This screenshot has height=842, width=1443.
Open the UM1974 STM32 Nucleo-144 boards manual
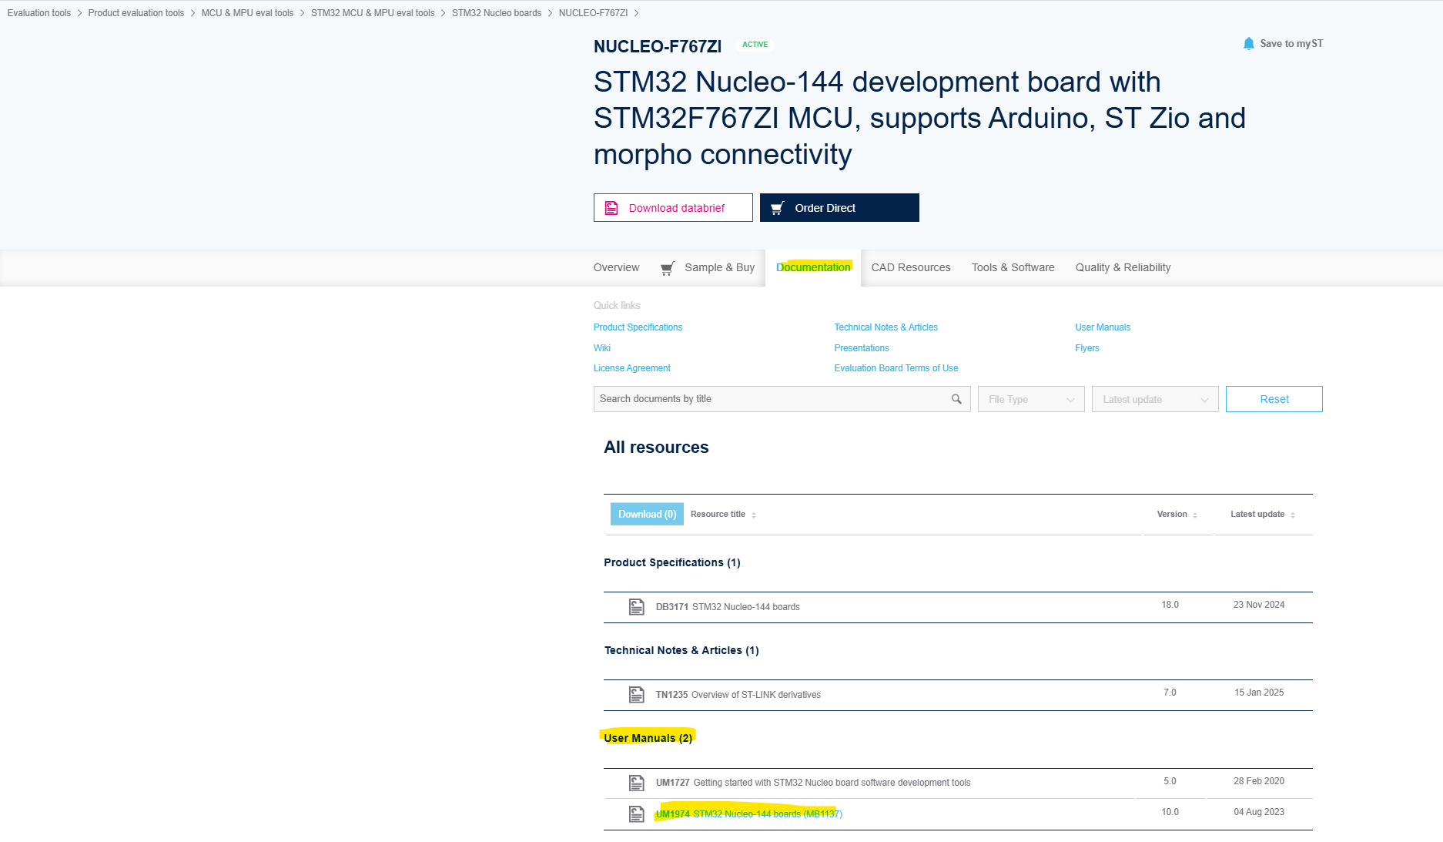(749, 813)
